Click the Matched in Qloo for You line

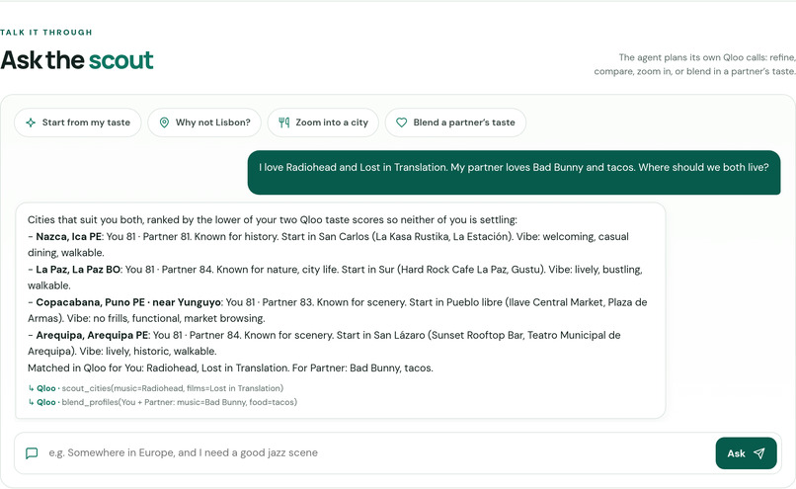point(230,368)
